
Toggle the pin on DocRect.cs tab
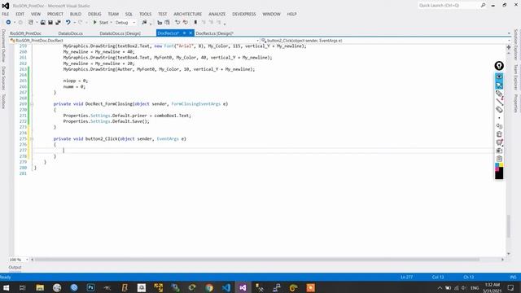click(185, 33)
